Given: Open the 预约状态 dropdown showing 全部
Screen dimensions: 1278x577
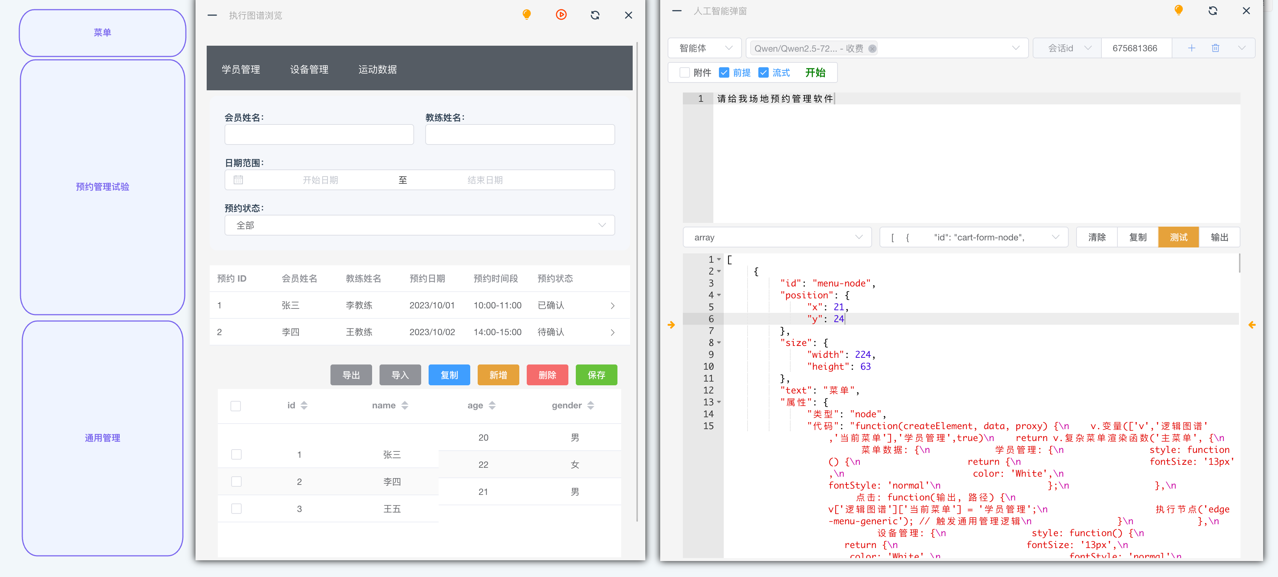Looking at the screenshot, I should [419, 226].
